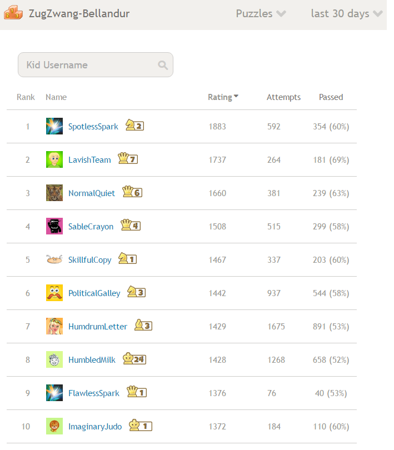
Task: Click NormalQuiet's tiger avatar
Action: pos(54,193)
